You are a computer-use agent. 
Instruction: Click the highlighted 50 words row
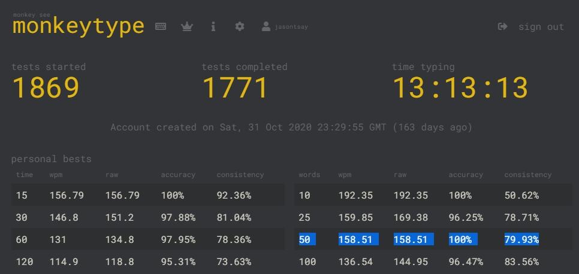coord(433,239)
